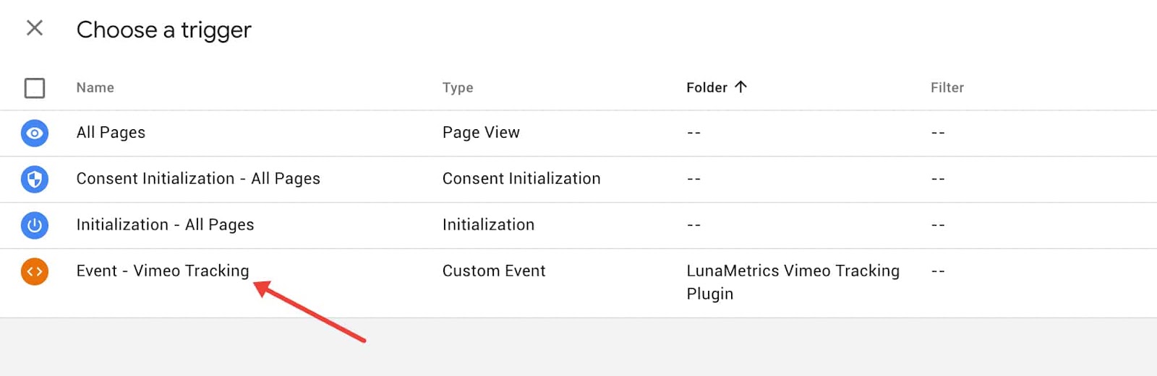Viewport: 1157px width, 376px height.
Task: Select Initialization - All Pages trigger
Action: coord(165,224)
